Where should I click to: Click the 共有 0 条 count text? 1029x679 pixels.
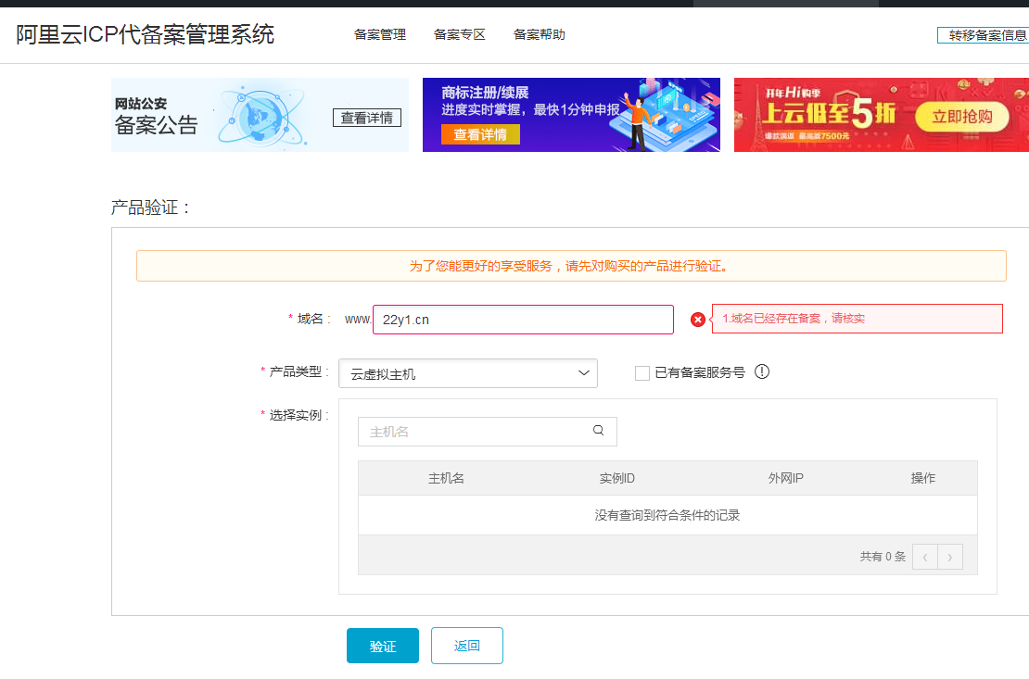click(883, 557)
